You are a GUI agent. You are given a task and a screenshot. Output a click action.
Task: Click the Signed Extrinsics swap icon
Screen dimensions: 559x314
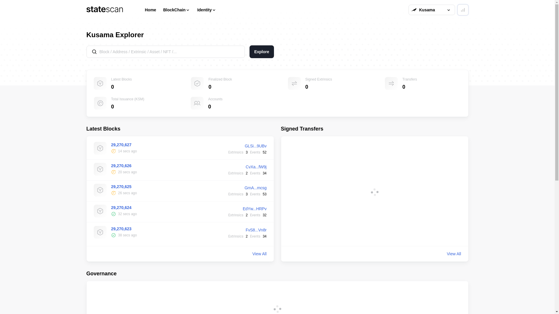tap(294, 83)
